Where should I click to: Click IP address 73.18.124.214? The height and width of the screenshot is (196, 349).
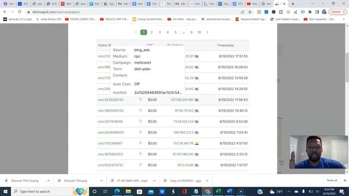point(183,121)
